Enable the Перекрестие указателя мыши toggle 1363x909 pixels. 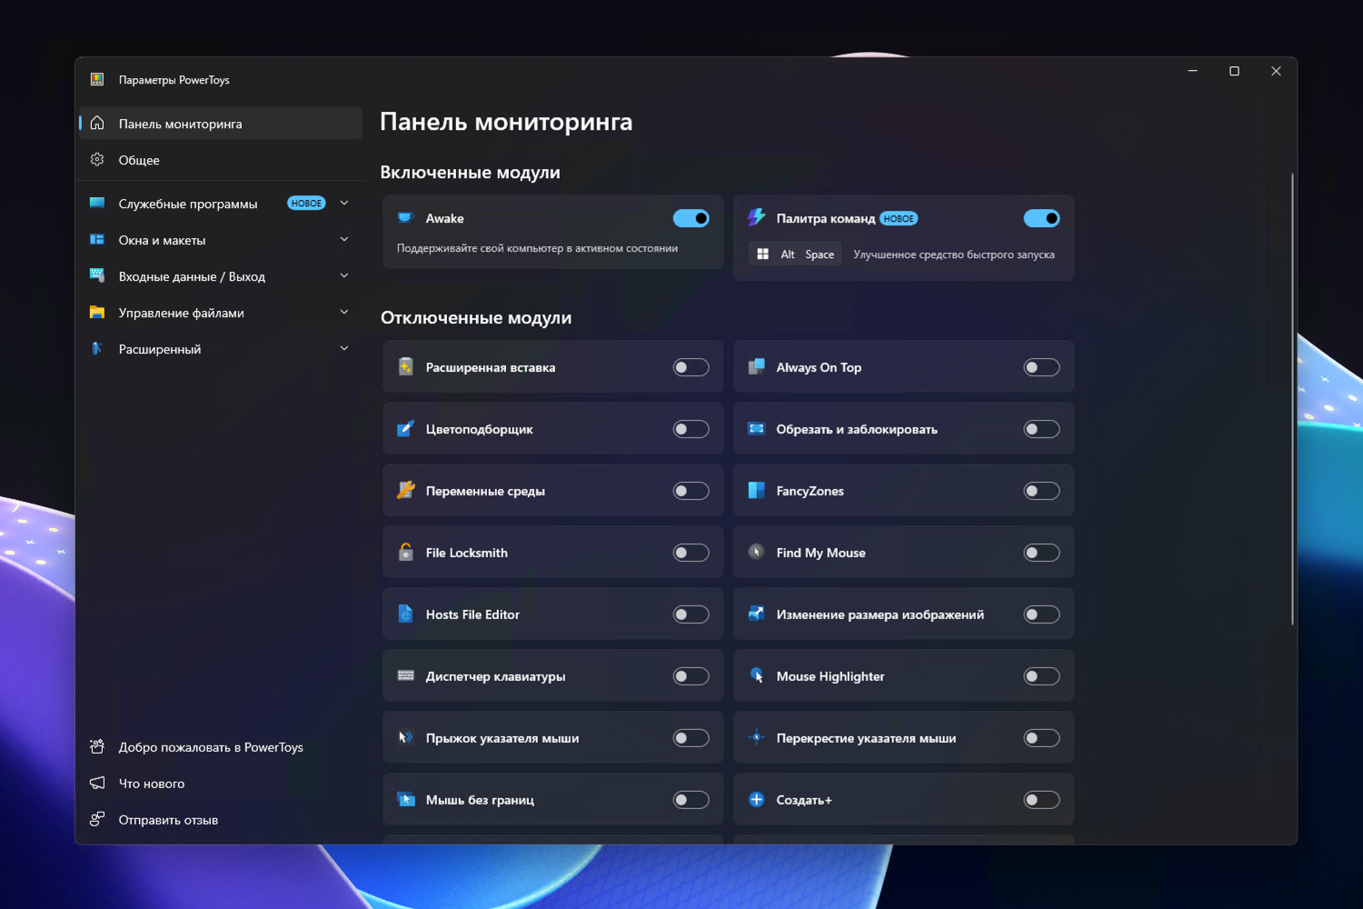coord(1041,738)
